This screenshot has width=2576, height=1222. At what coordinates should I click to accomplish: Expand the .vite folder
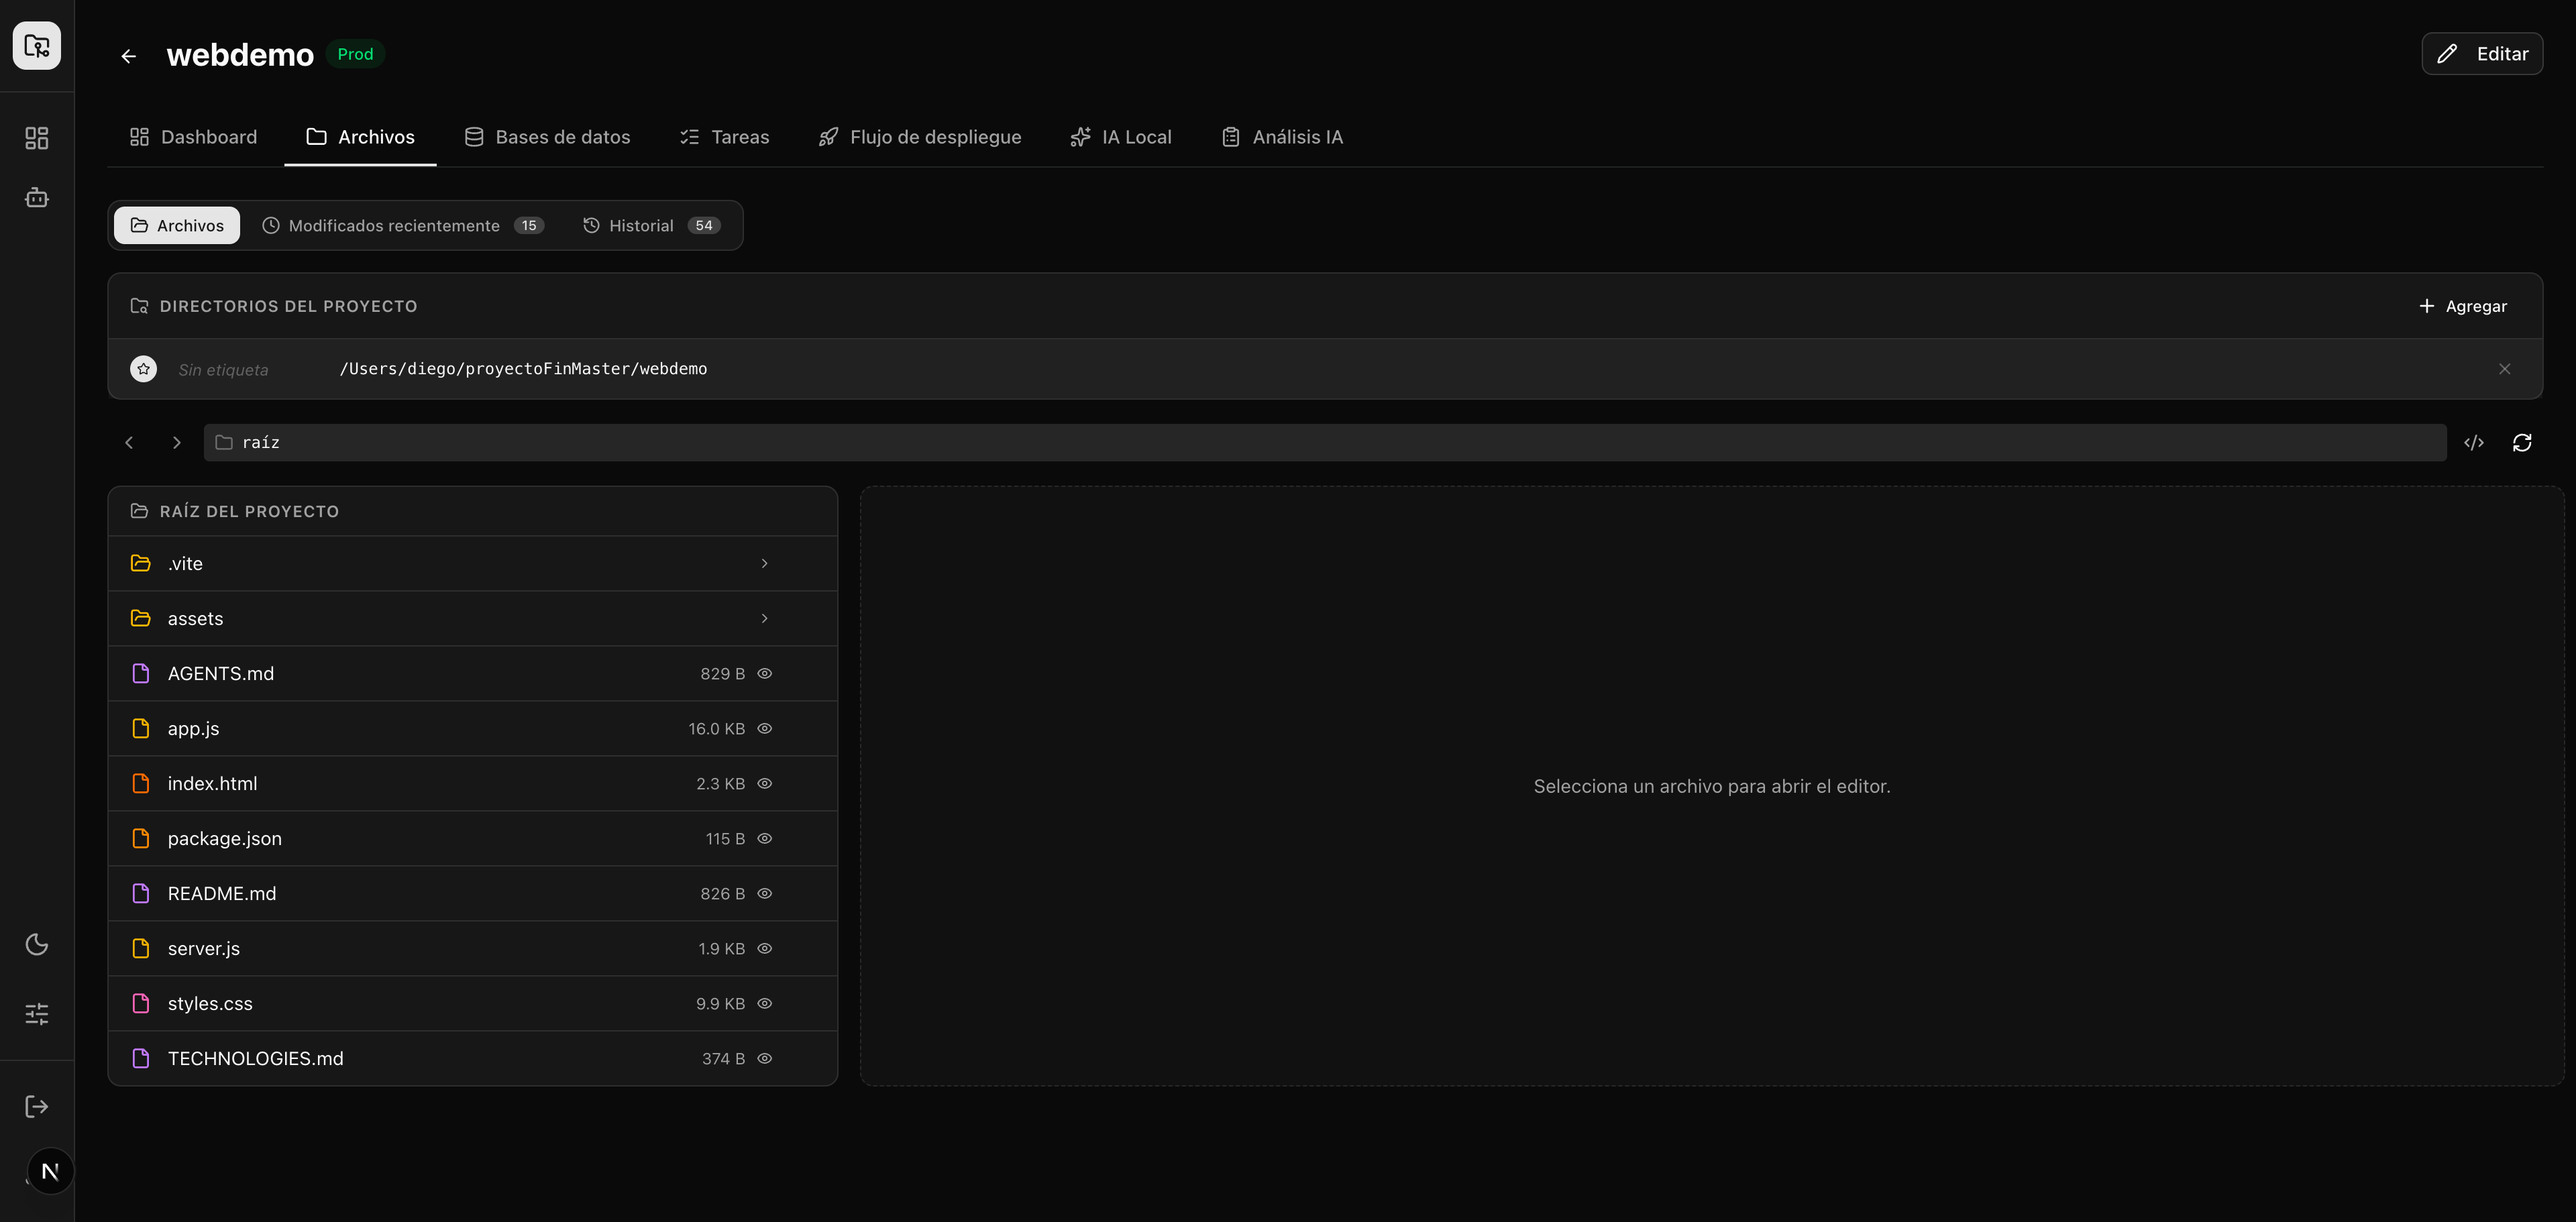pyautogui.click(x=765, y=563)
